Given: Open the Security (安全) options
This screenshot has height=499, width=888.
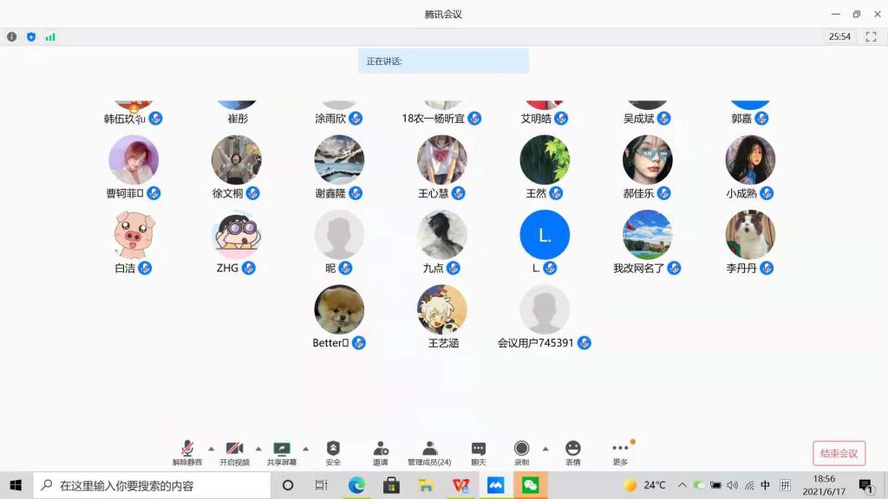Looking at the screenshot, I should point(333,452).
